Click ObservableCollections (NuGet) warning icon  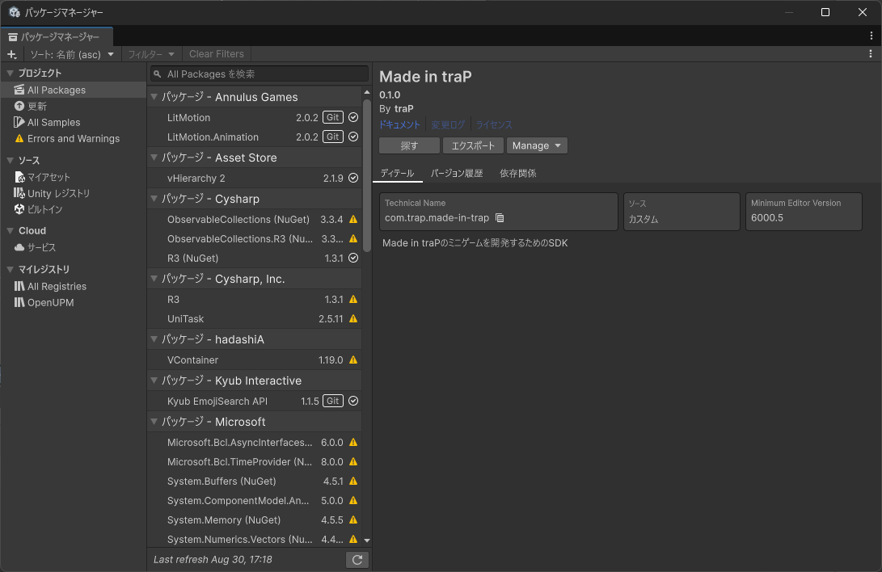click(353, 220)
